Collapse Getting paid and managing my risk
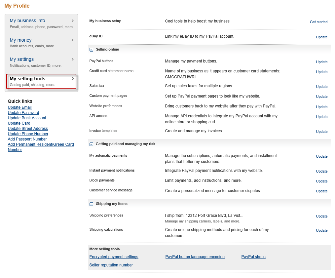 [x=92, y=144]
